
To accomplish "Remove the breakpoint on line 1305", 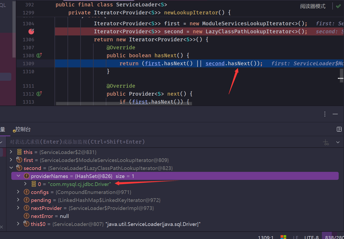I will [x=31, y=31].
